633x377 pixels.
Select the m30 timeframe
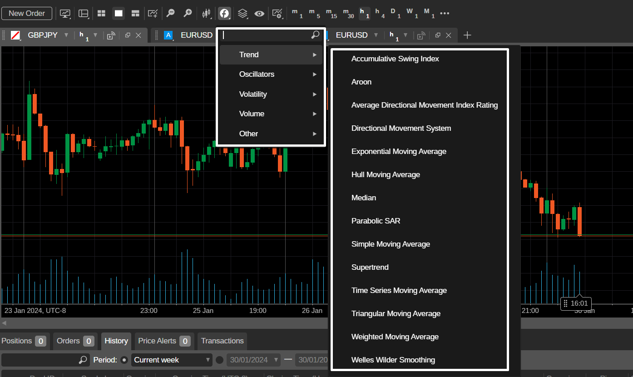point(348,13)
